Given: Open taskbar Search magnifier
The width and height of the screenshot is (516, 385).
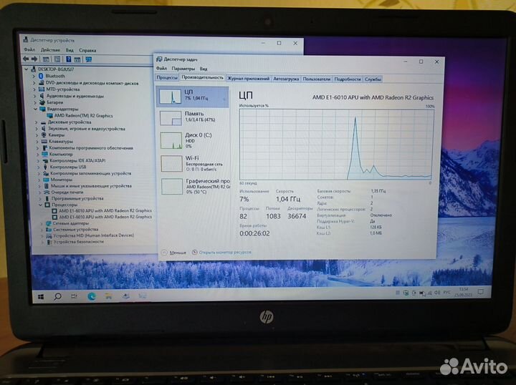Looking at the screenshot, I should [x=57, y=297].
